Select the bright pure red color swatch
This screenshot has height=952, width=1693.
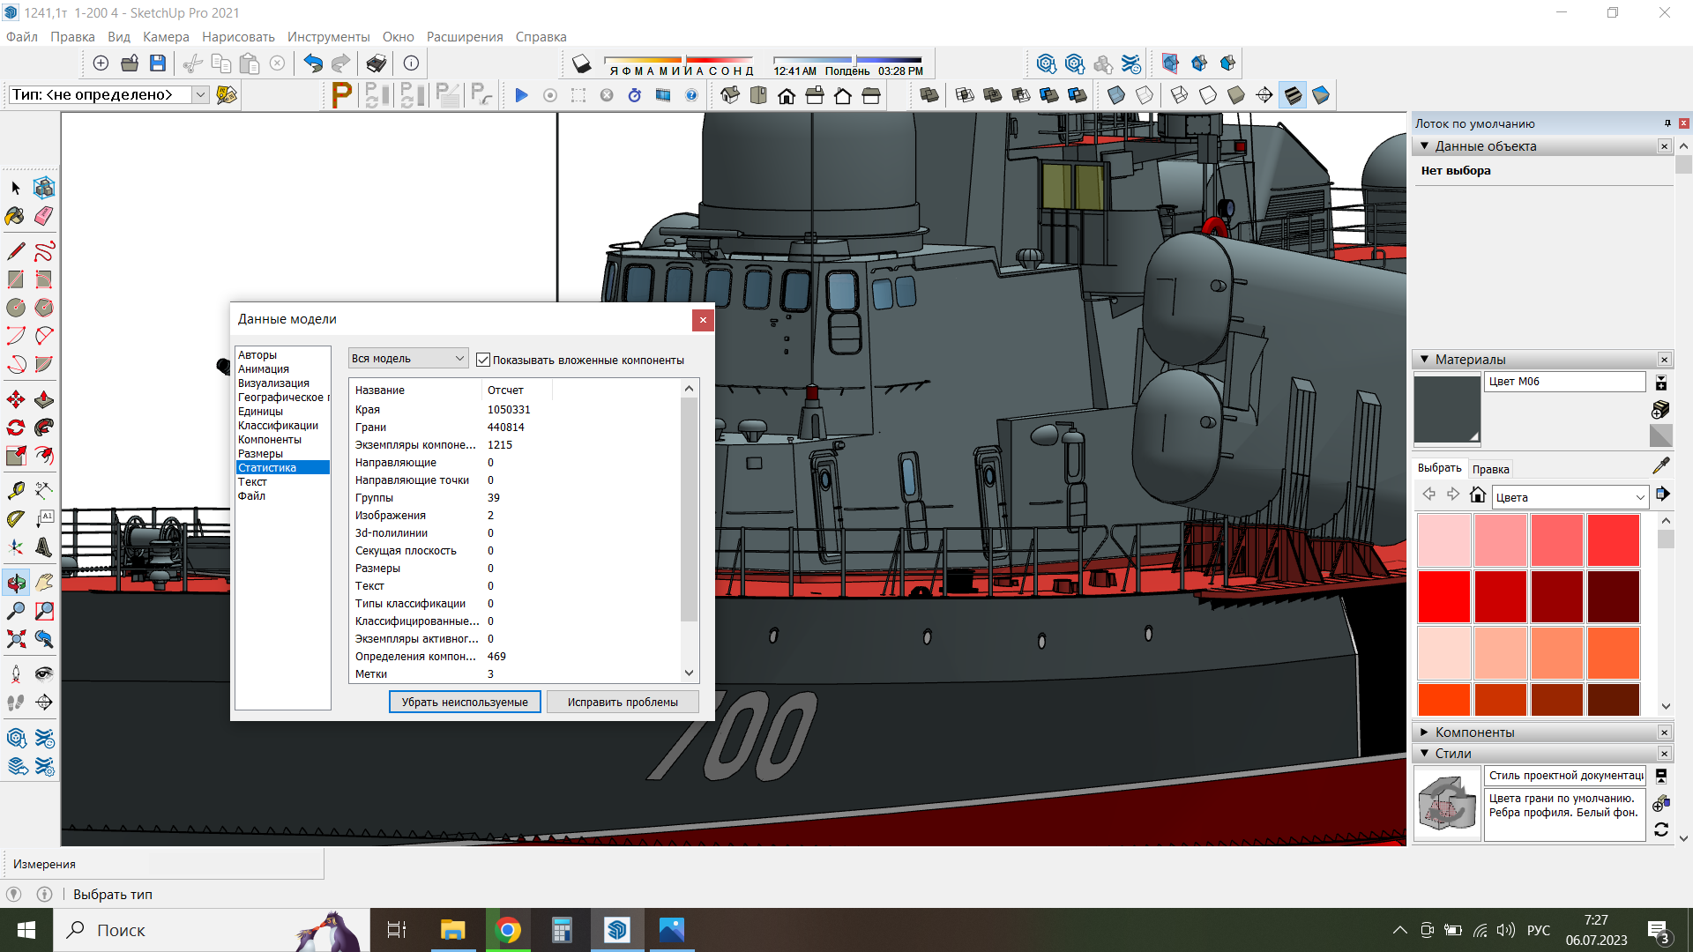(1443, 597)
